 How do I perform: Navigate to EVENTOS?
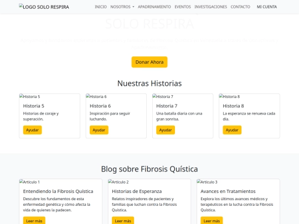[183, 7]
